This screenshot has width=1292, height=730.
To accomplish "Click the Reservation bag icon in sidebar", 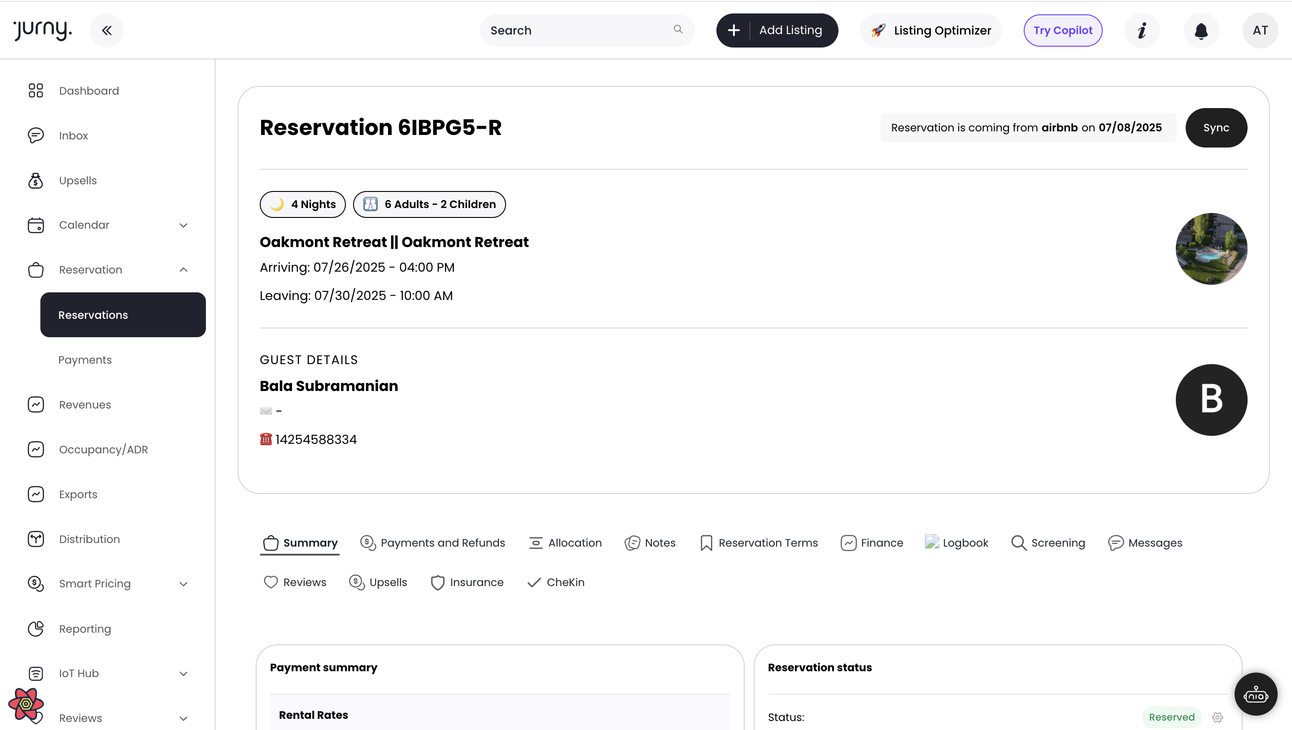I will (35, 270).
